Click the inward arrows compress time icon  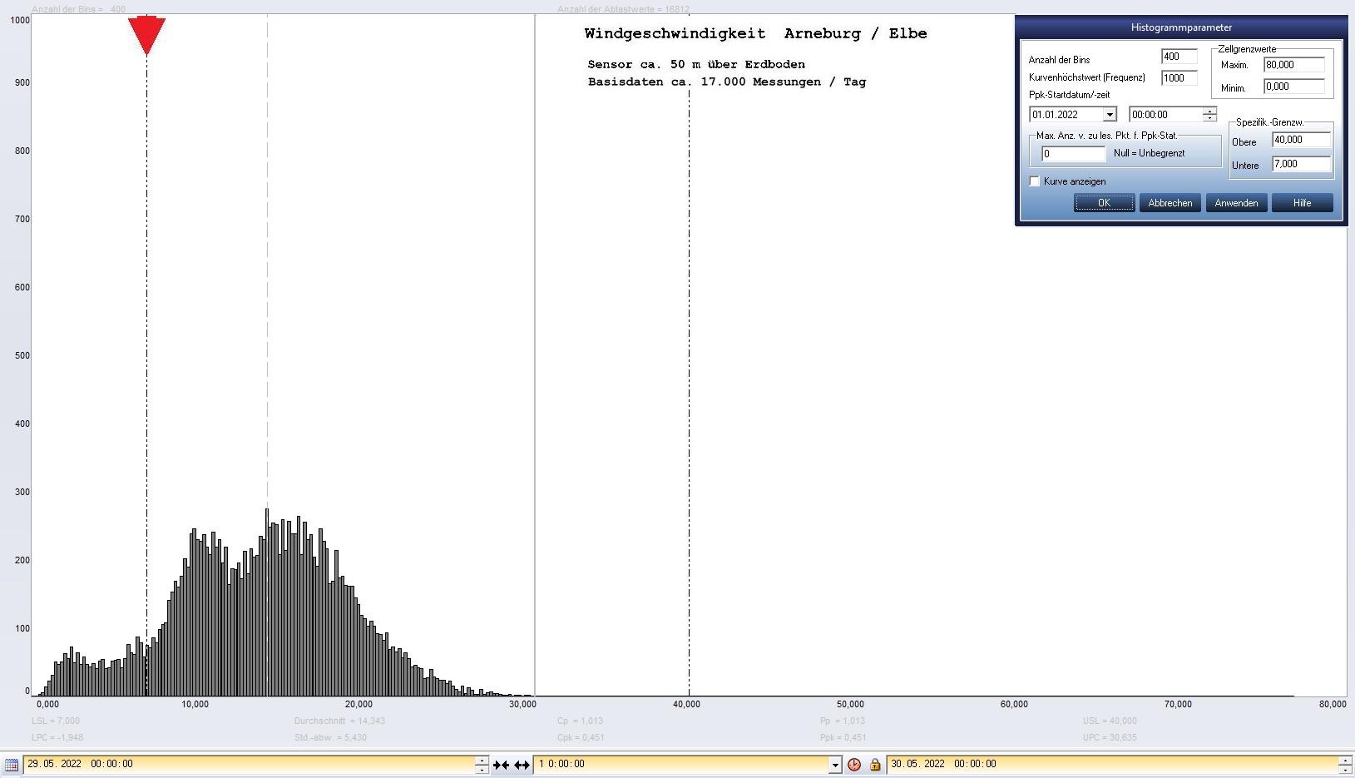pos(501,765)
